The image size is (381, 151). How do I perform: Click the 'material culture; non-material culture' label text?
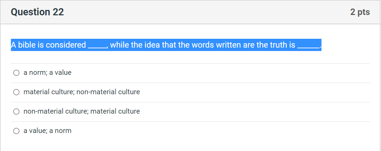pos(82,92)
